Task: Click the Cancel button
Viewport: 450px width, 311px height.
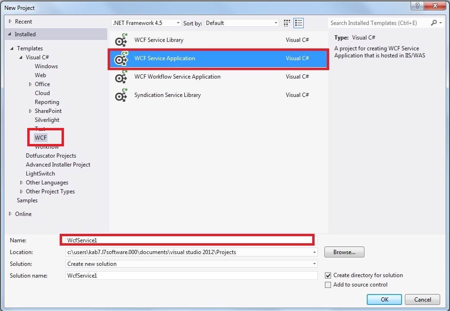Action: [422, 300]
